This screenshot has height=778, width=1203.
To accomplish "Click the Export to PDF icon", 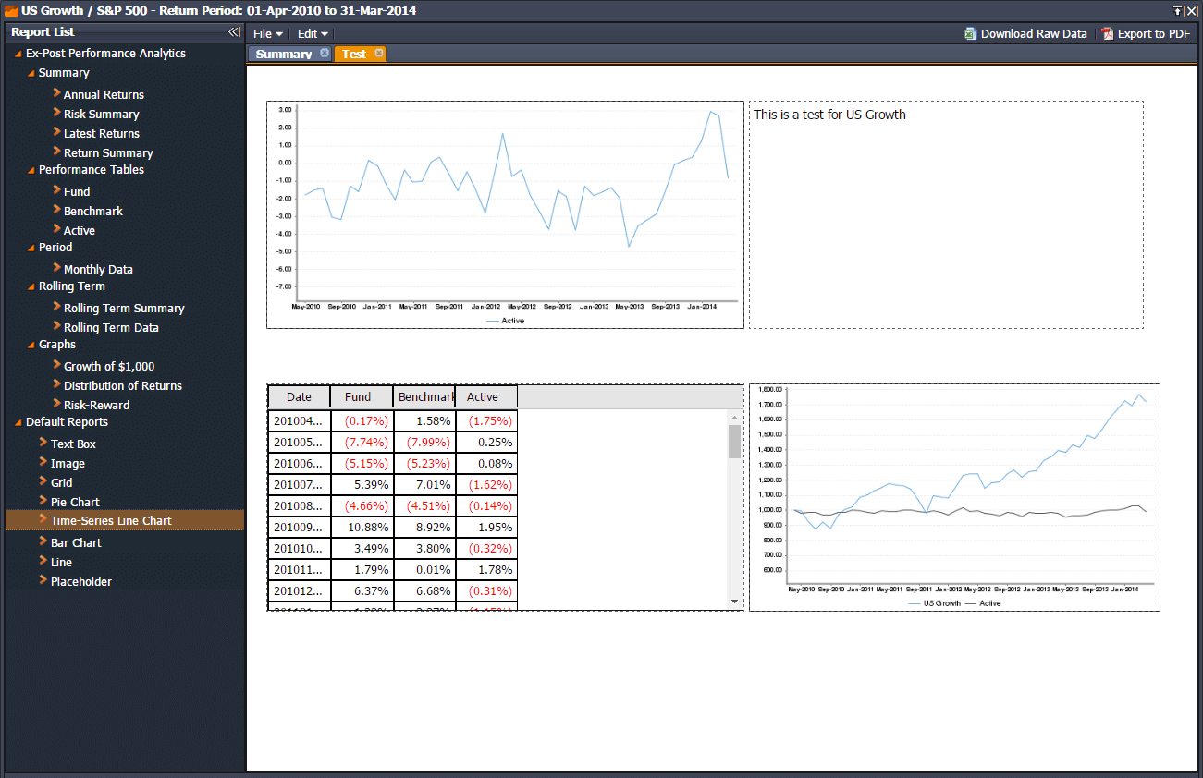I will (x=1107, y=34).
